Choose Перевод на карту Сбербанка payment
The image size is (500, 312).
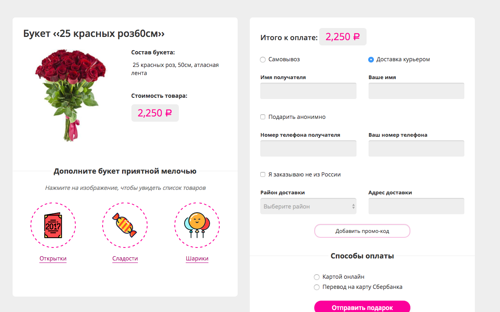click(317, 287)
